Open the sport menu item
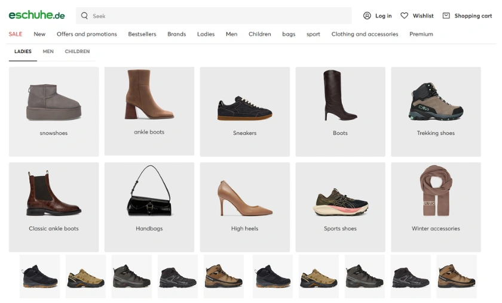This screenshot has width=502, height=303. click(313, 34)
